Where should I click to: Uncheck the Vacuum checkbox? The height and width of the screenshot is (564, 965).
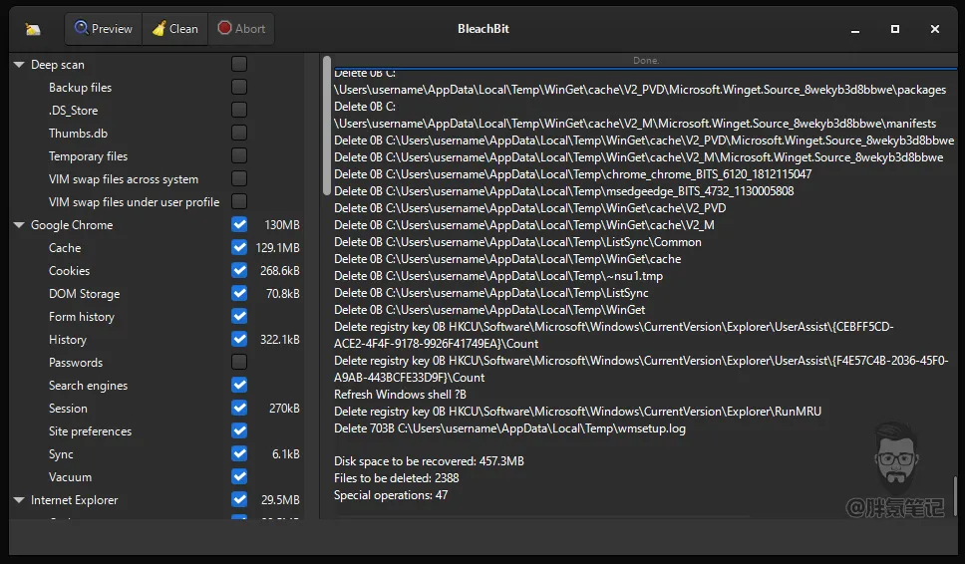coord(239,476)
